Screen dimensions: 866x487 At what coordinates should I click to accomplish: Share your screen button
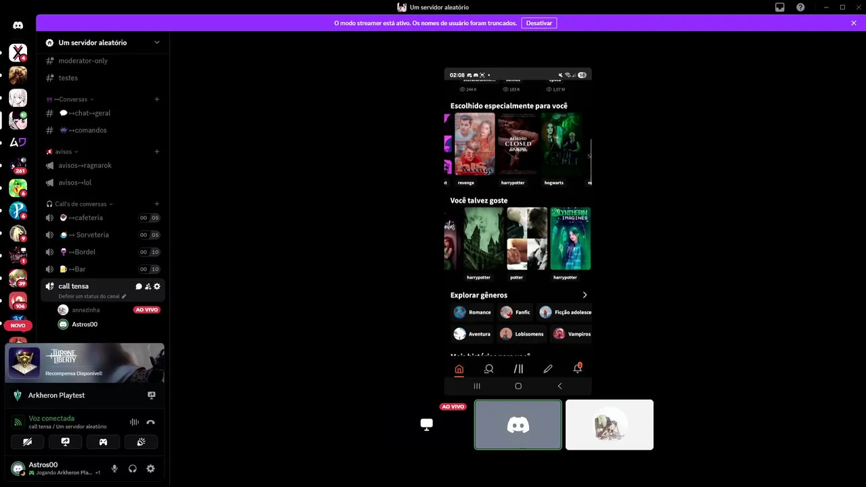pyautogui.click(x=66, y=442)
